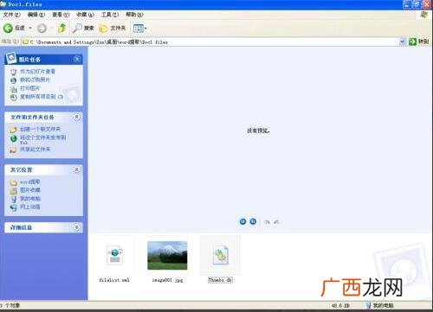
Task: Go up one folder level
Action: pos(61,28)
